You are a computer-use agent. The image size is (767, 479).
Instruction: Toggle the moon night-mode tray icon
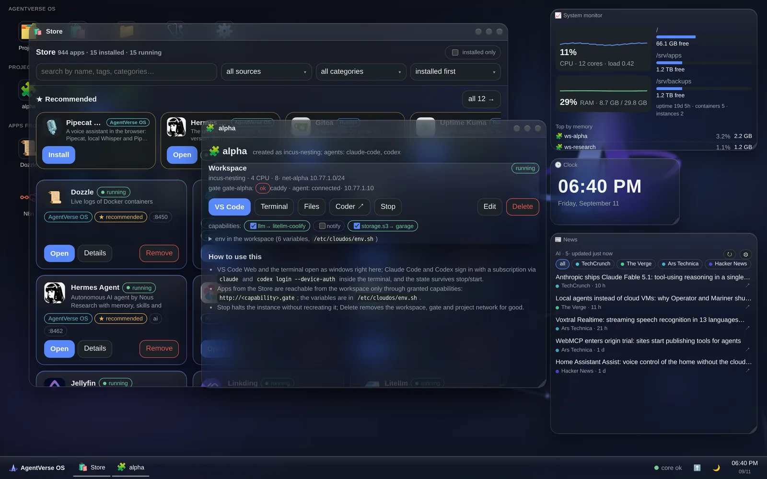(x=716, y=468)
